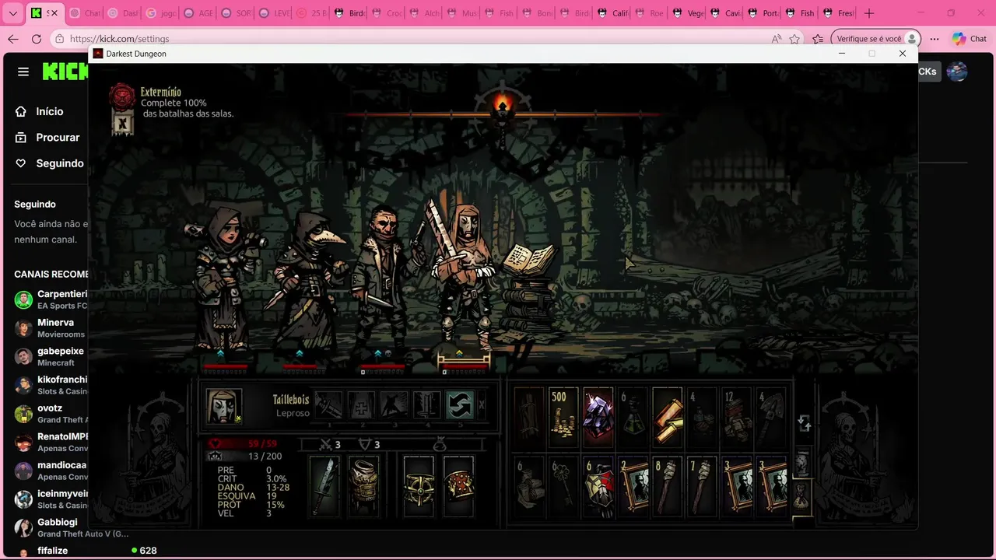Select the Plague Doctor hero

tap(305, 280)
